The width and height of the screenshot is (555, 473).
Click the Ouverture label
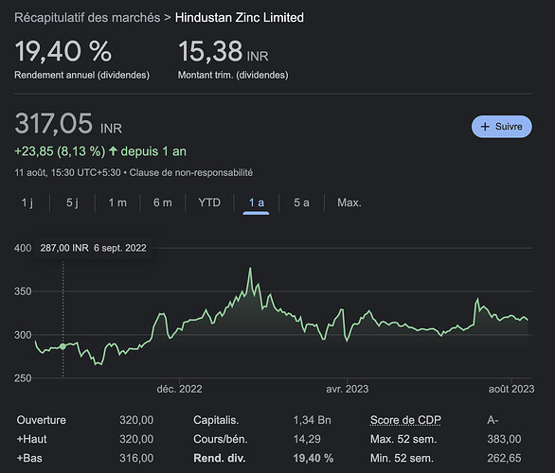42,420
